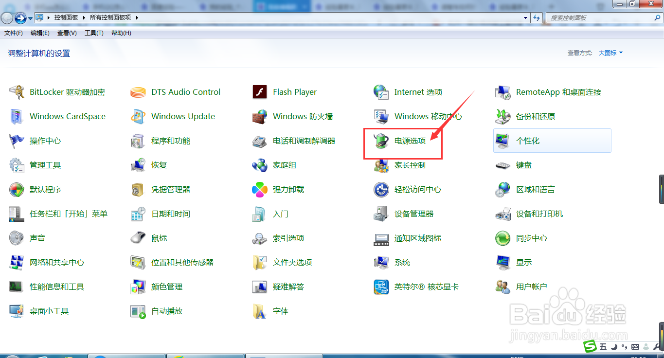Open the 轻松访问中心 icon

(x=381, y=189)
